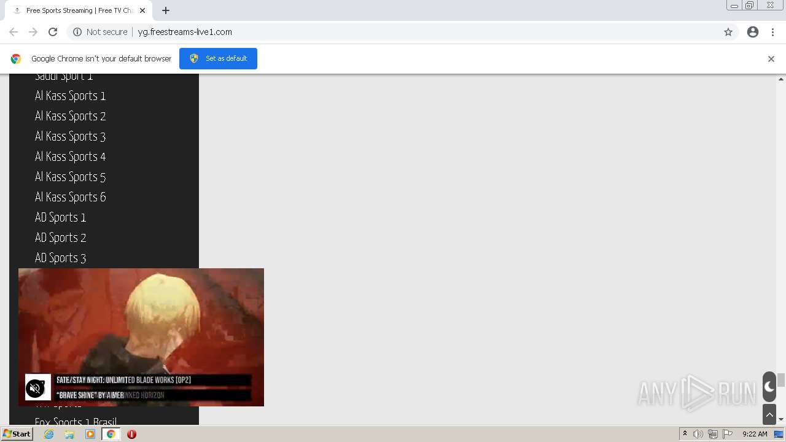
Task: Open Al Kass Sports 6 channel
Action: click(71, 197)
